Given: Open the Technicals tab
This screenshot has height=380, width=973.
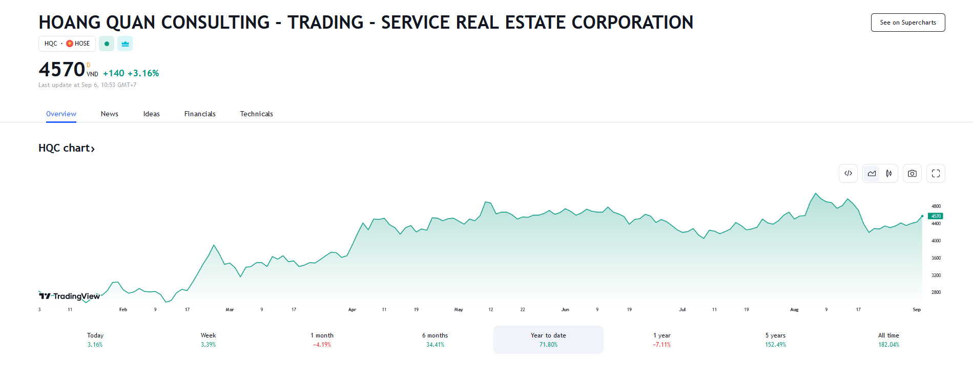Looking at the screenshot, I should click(x=256, y=114).
